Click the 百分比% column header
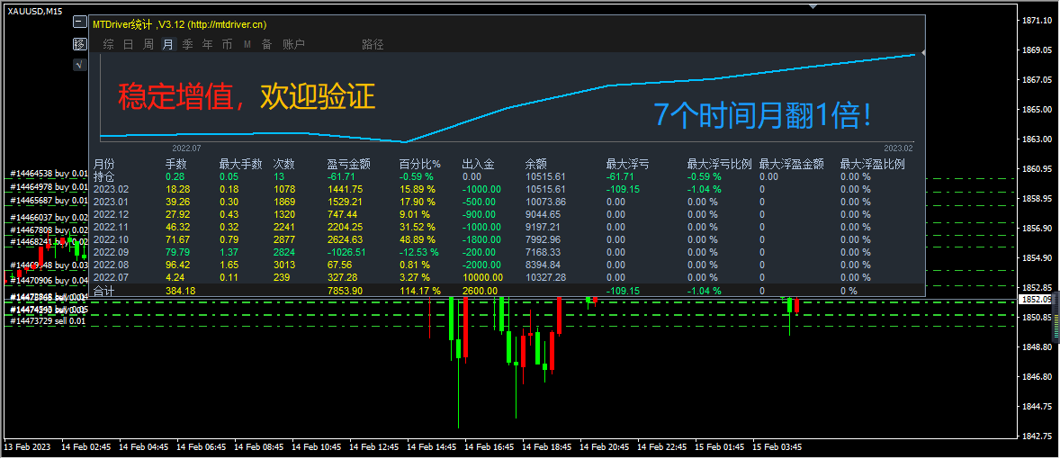This screenshot has height=459, width=1060. point(420,164)
